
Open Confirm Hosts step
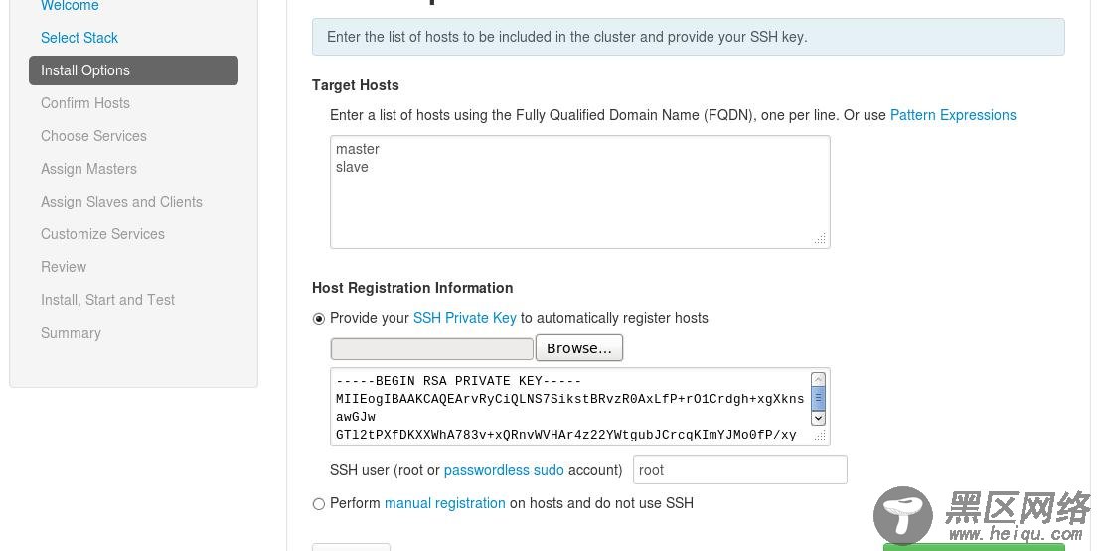85,103
